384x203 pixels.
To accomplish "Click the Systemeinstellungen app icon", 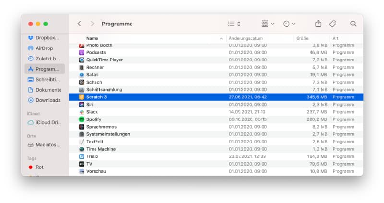I will [82, 134].
